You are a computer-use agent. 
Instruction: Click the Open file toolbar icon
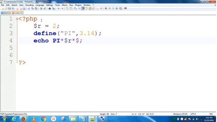6,8
